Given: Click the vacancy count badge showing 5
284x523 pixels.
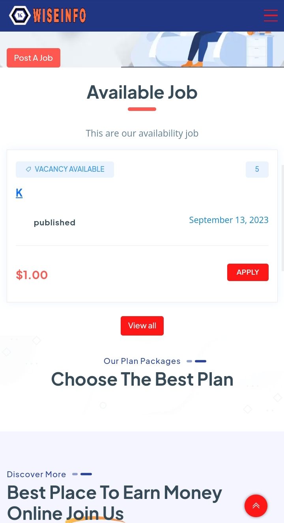Looking at the screenshot, I should 257,169.
